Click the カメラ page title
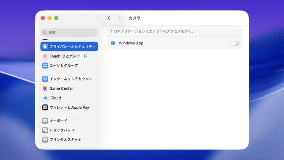 [x=134, y=18]
